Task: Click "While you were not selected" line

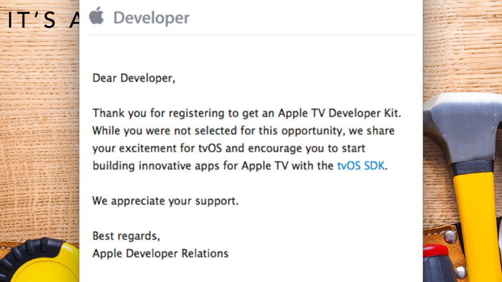Action: [243, 131]
